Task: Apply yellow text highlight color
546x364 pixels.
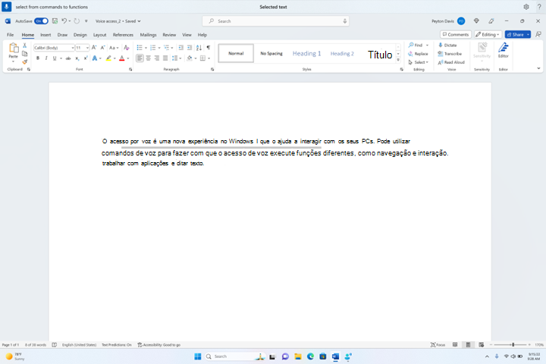Action: [108, 58]
